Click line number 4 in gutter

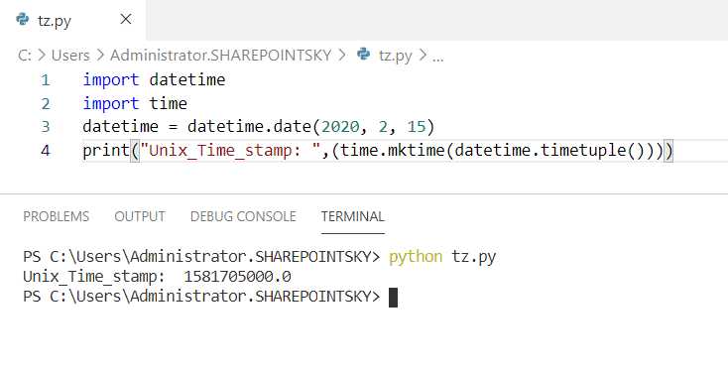click(x=45, y=151)
